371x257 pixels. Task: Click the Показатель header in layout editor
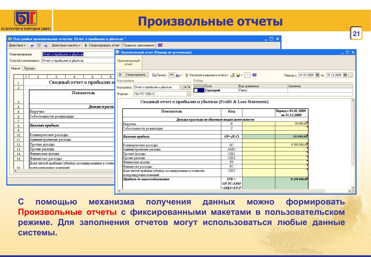[x=83, y=93]
